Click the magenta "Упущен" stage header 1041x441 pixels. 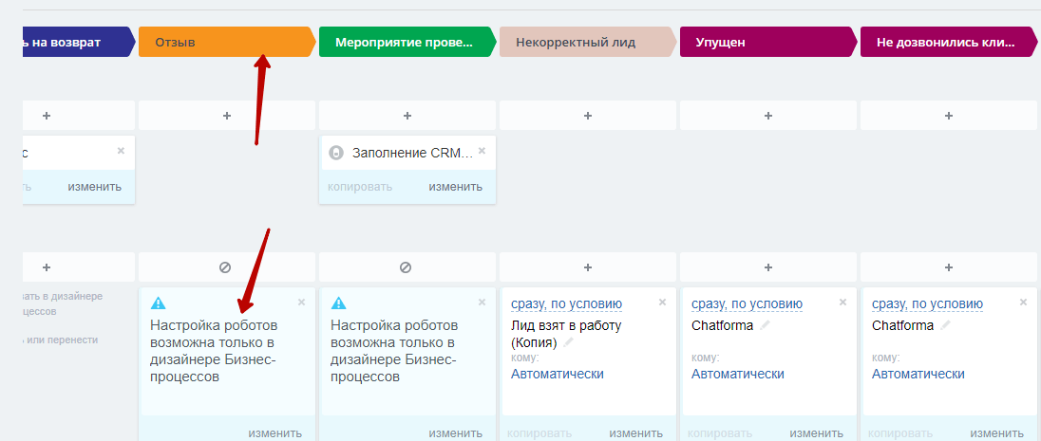pos(767,43)
